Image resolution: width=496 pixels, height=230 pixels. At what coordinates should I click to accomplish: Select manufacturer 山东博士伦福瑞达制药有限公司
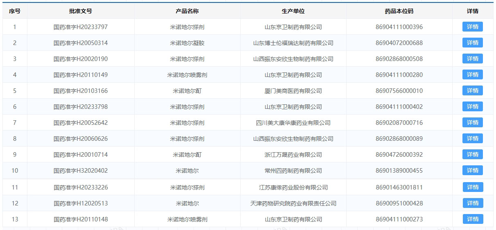(293, 43)
